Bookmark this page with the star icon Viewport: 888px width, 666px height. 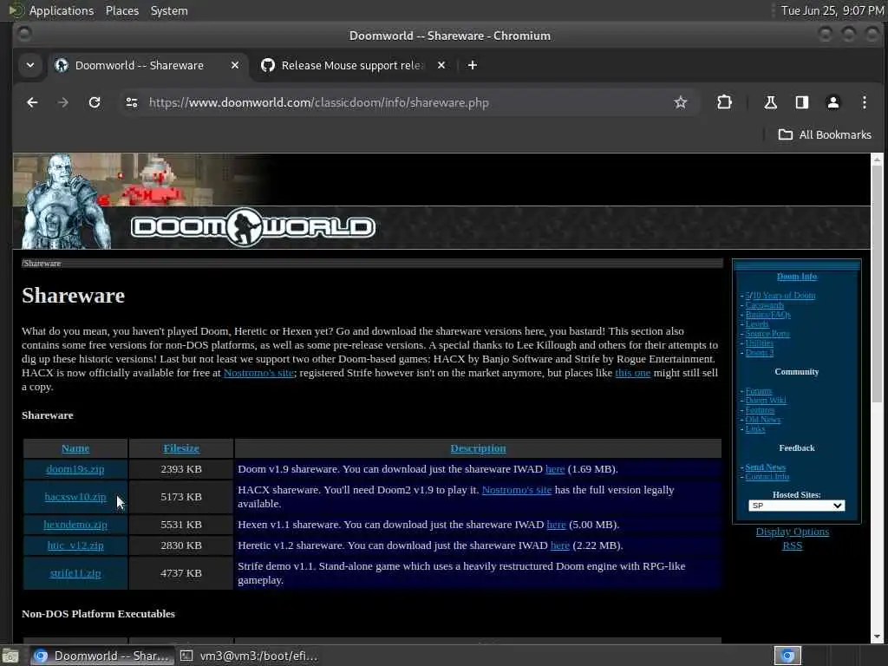pyautogui.click(x=680, y=102)
